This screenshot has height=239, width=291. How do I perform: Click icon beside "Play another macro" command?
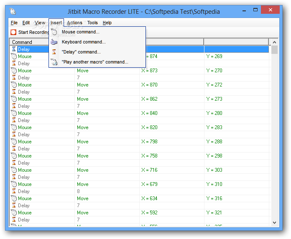(x=54, y=62)
